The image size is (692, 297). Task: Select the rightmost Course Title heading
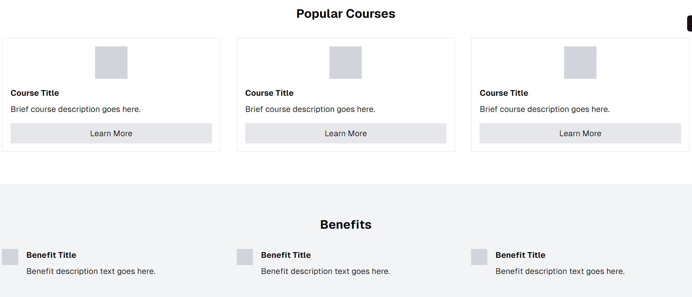[x=504, y=93]
